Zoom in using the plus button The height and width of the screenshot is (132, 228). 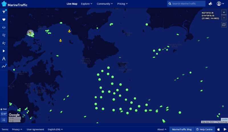(224, 13)
